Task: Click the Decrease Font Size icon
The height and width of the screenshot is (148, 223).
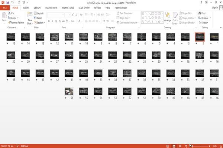Action: click(x=76, y=14)
